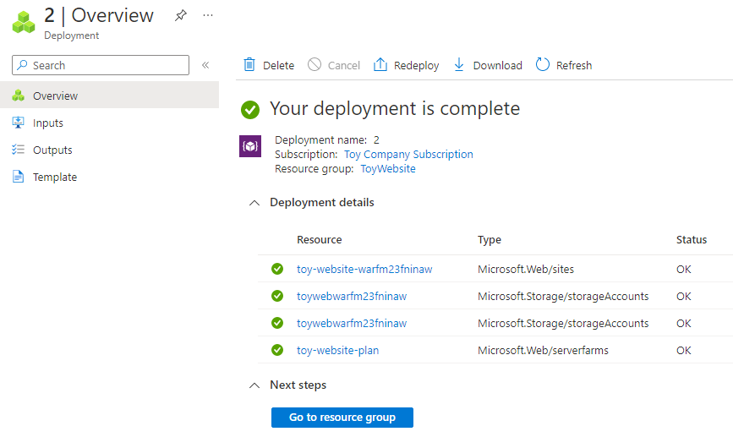
Task: Click the Redeploy upload arrow icon
Action: [x=380, y=64]
